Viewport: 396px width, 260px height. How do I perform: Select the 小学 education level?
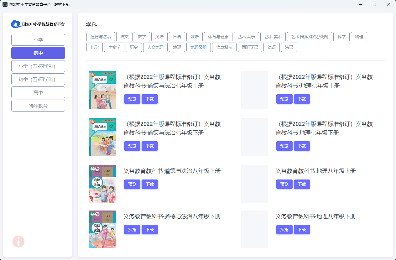click(x=38, y=40)
